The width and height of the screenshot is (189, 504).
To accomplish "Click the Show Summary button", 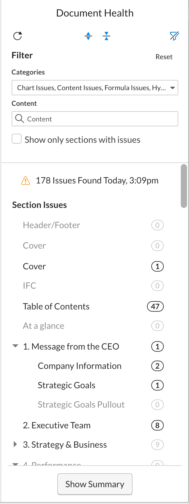I will [95, 484].
